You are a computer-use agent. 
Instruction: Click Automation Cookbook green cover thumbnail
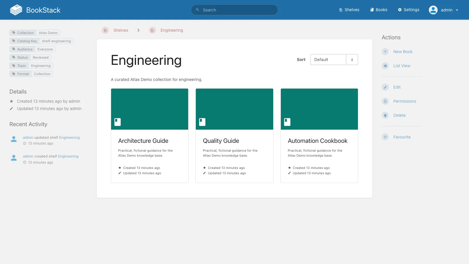coord(319,109)
